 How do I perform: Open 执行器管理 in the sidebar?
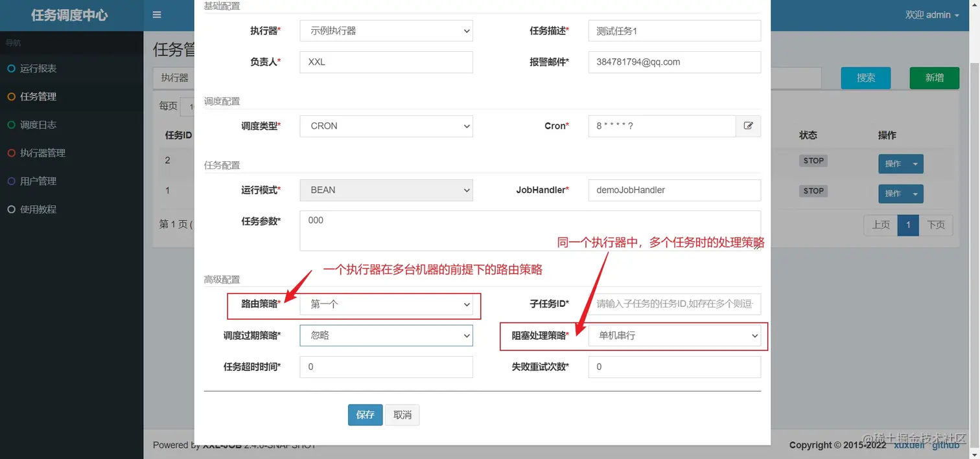[x=43, y=153]
